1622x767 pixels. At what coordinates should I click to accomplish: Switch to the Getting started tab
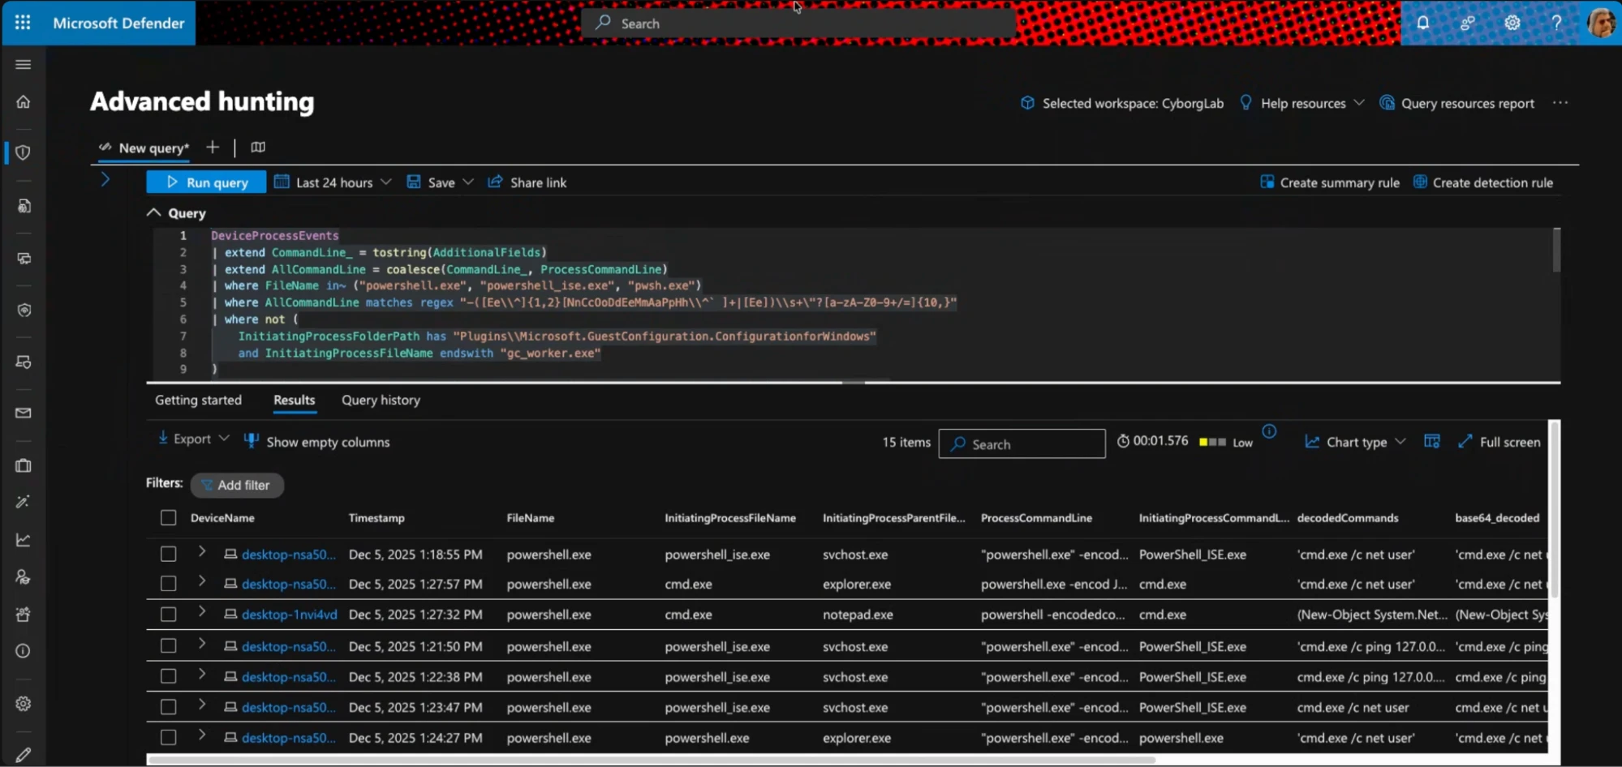pos(198,401)
